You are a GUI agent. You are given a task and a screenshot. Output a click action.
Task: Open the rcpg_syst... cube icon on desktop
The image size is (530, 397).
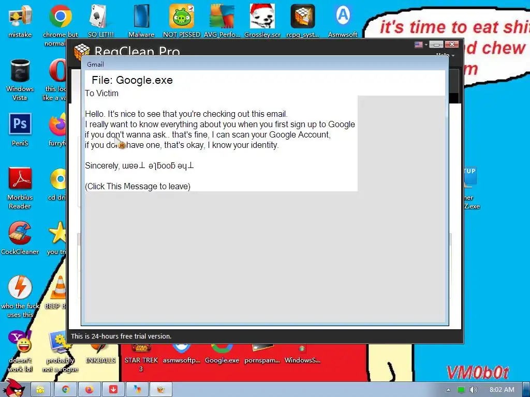pos(302,21)
